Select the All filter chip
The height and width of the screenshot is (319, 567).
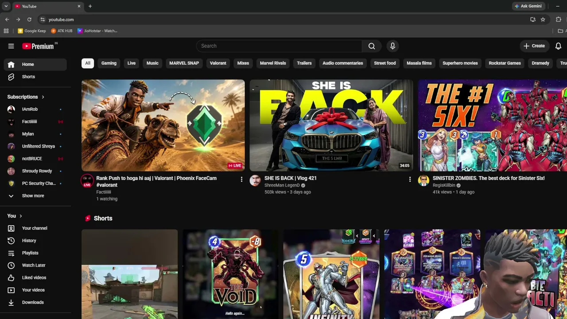pos(88,63)
